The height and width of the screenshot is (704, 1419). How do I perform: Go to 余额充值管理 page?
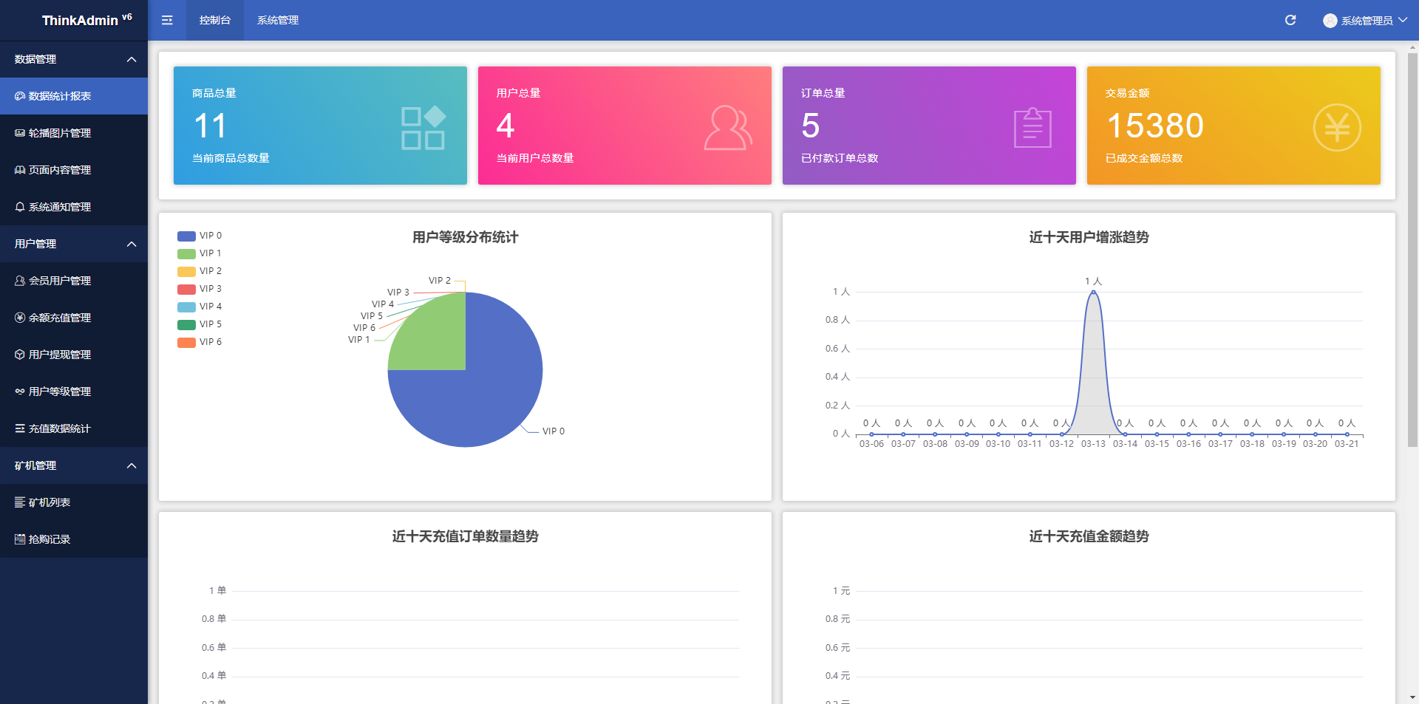point(74,318)
